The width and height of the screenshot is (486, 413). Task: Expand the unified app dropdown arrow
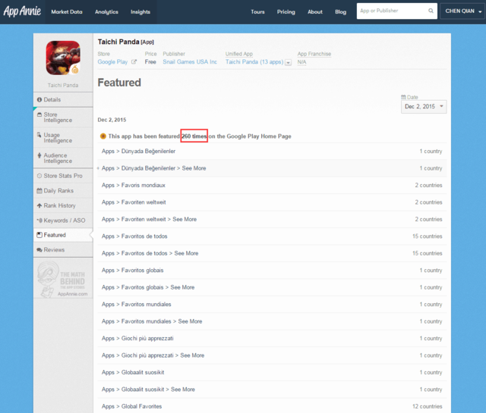[288, 62]
